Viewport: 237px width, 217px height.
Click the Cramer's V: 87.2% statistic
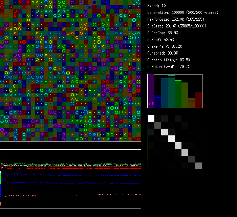(165, 46)
